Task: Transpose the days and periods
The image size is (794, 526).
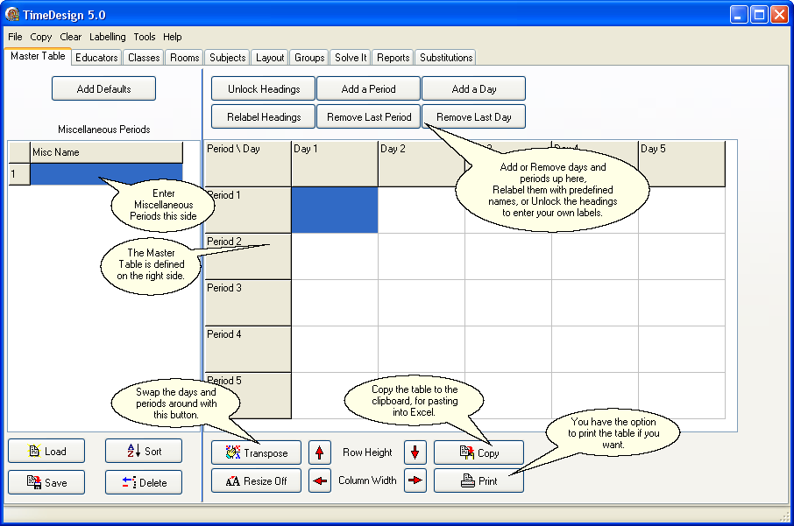Action: point(256,452)
